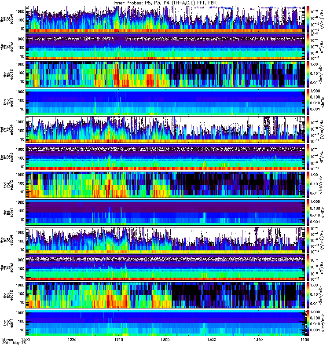Click the thd fbk edc12 filter bank panel
330x352 pixels.
coord(165,185)
